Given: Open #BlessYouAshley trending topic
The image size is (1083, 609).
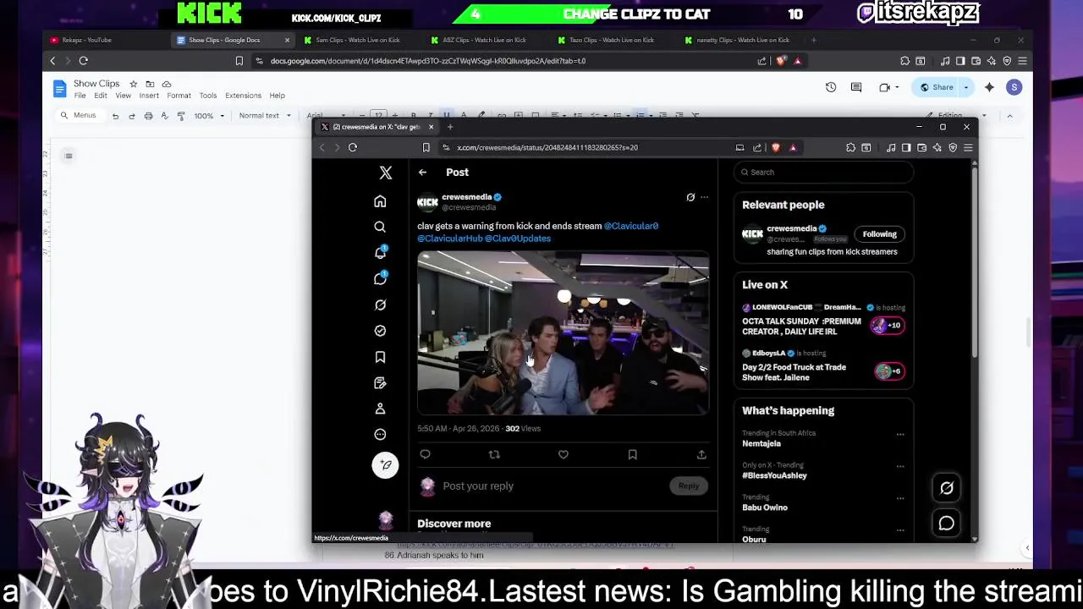Looking at the screenshot, I should pos(774,475).
